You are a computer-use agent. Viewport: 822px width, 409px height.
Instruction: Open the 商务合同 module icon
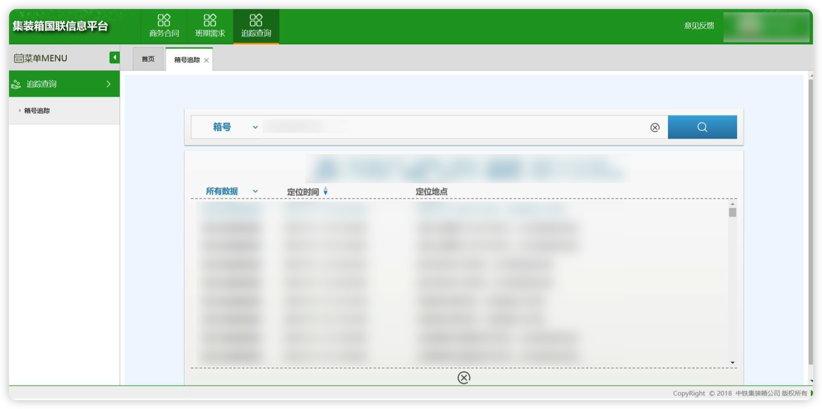tap(164, 19)
